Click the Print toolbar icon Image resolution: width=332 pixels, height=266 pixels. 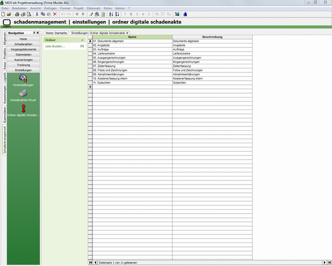(x=17, y=14)
